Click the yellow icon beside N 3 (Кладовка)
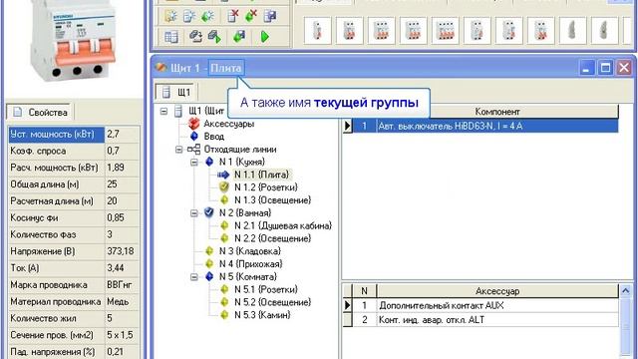 pyautogui.click(x=209, y=250)
